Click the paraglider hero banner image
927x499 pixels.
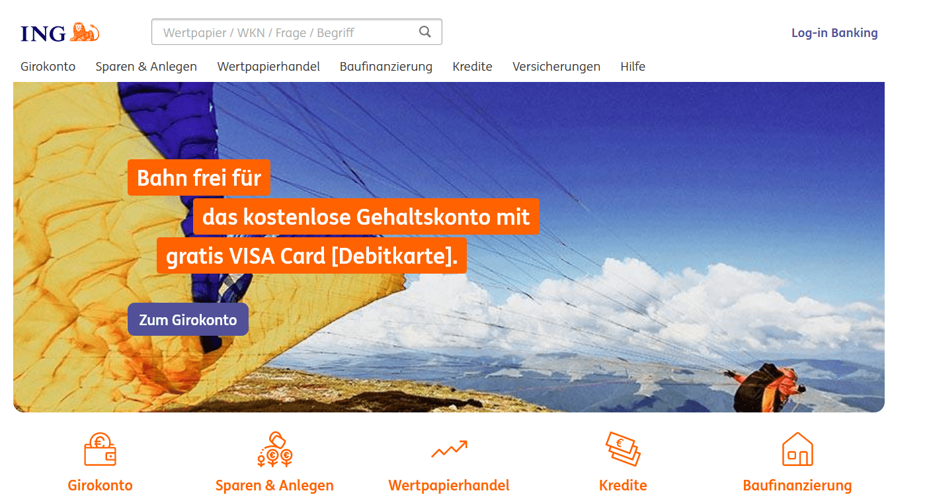coord(449,247)
